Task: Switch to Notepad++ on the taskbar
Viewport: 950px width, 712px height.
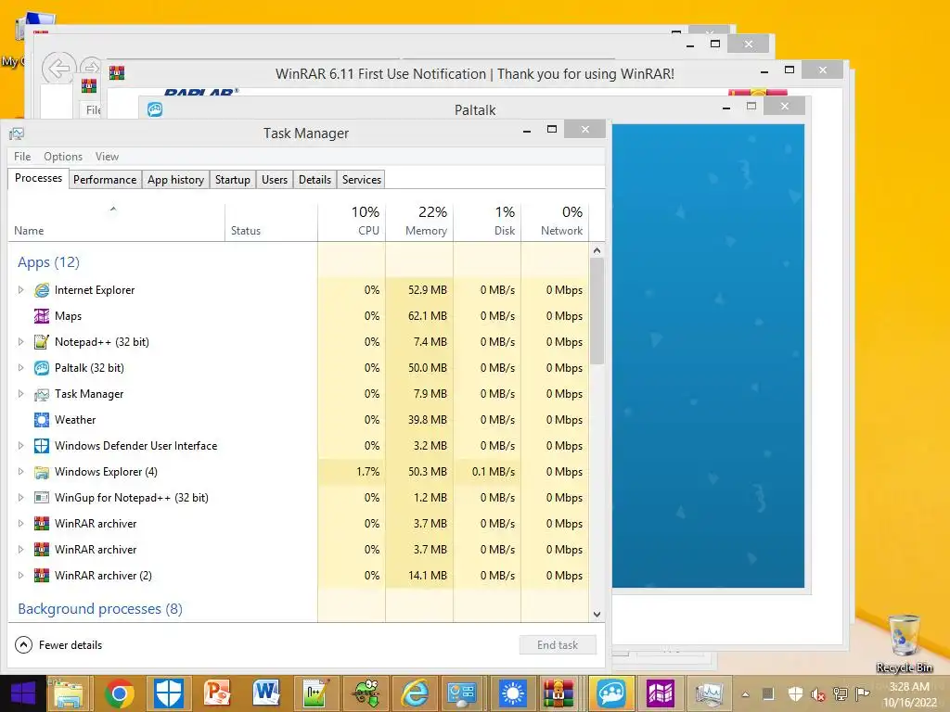Action: click(316, 693)
